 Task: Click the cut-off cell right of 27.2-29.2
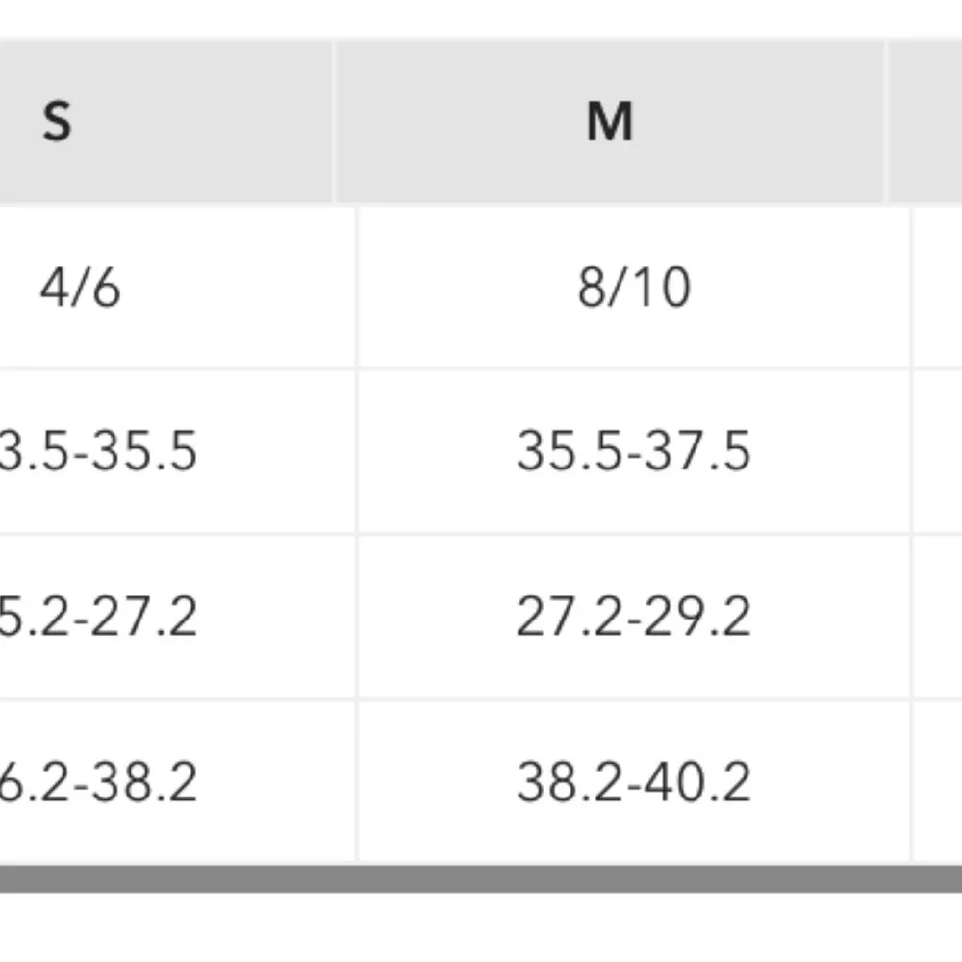(938, 617)
